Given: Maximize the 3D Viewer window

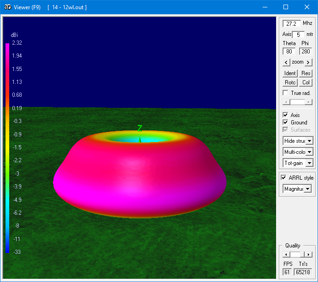Looking at the screenshot, I should (x=286, y=7).
